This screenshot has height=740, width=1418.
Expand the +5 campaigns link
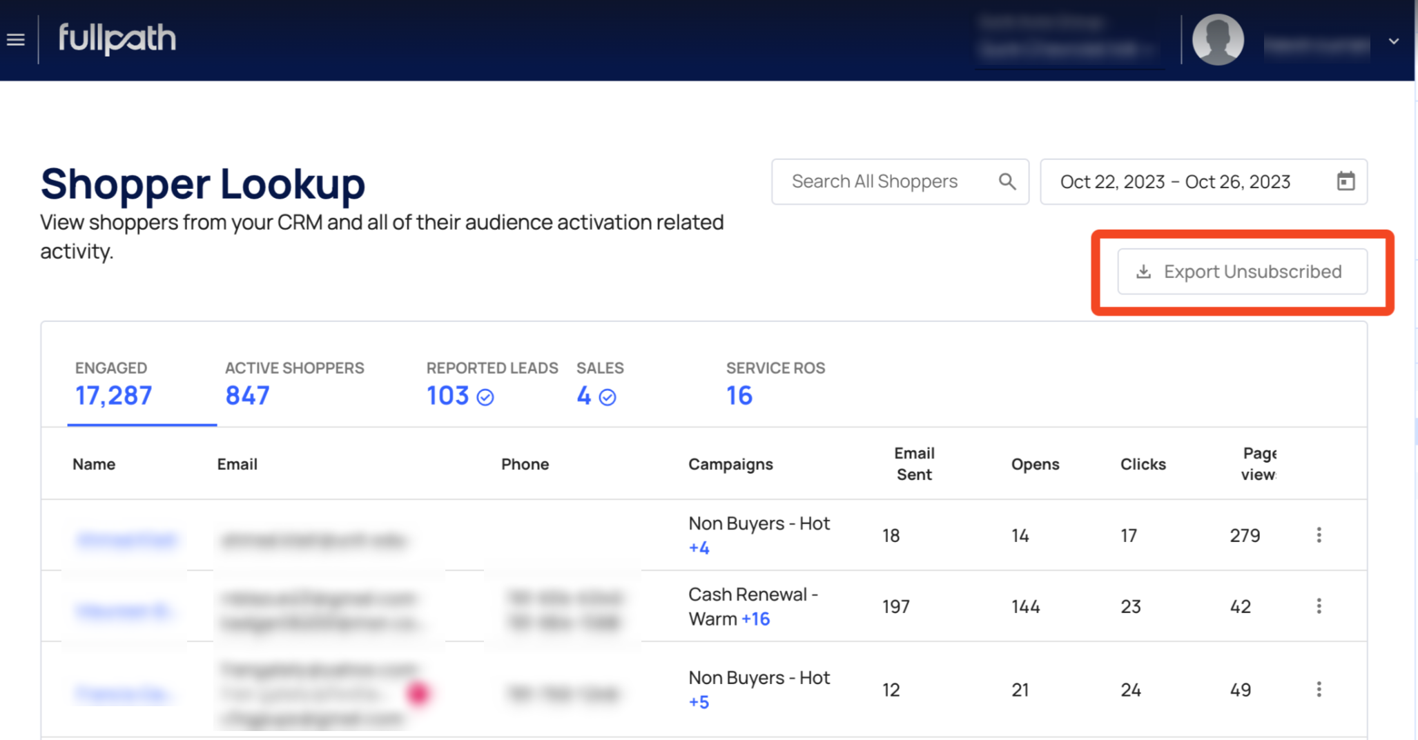pyautogui.click(x=699, y=702)
